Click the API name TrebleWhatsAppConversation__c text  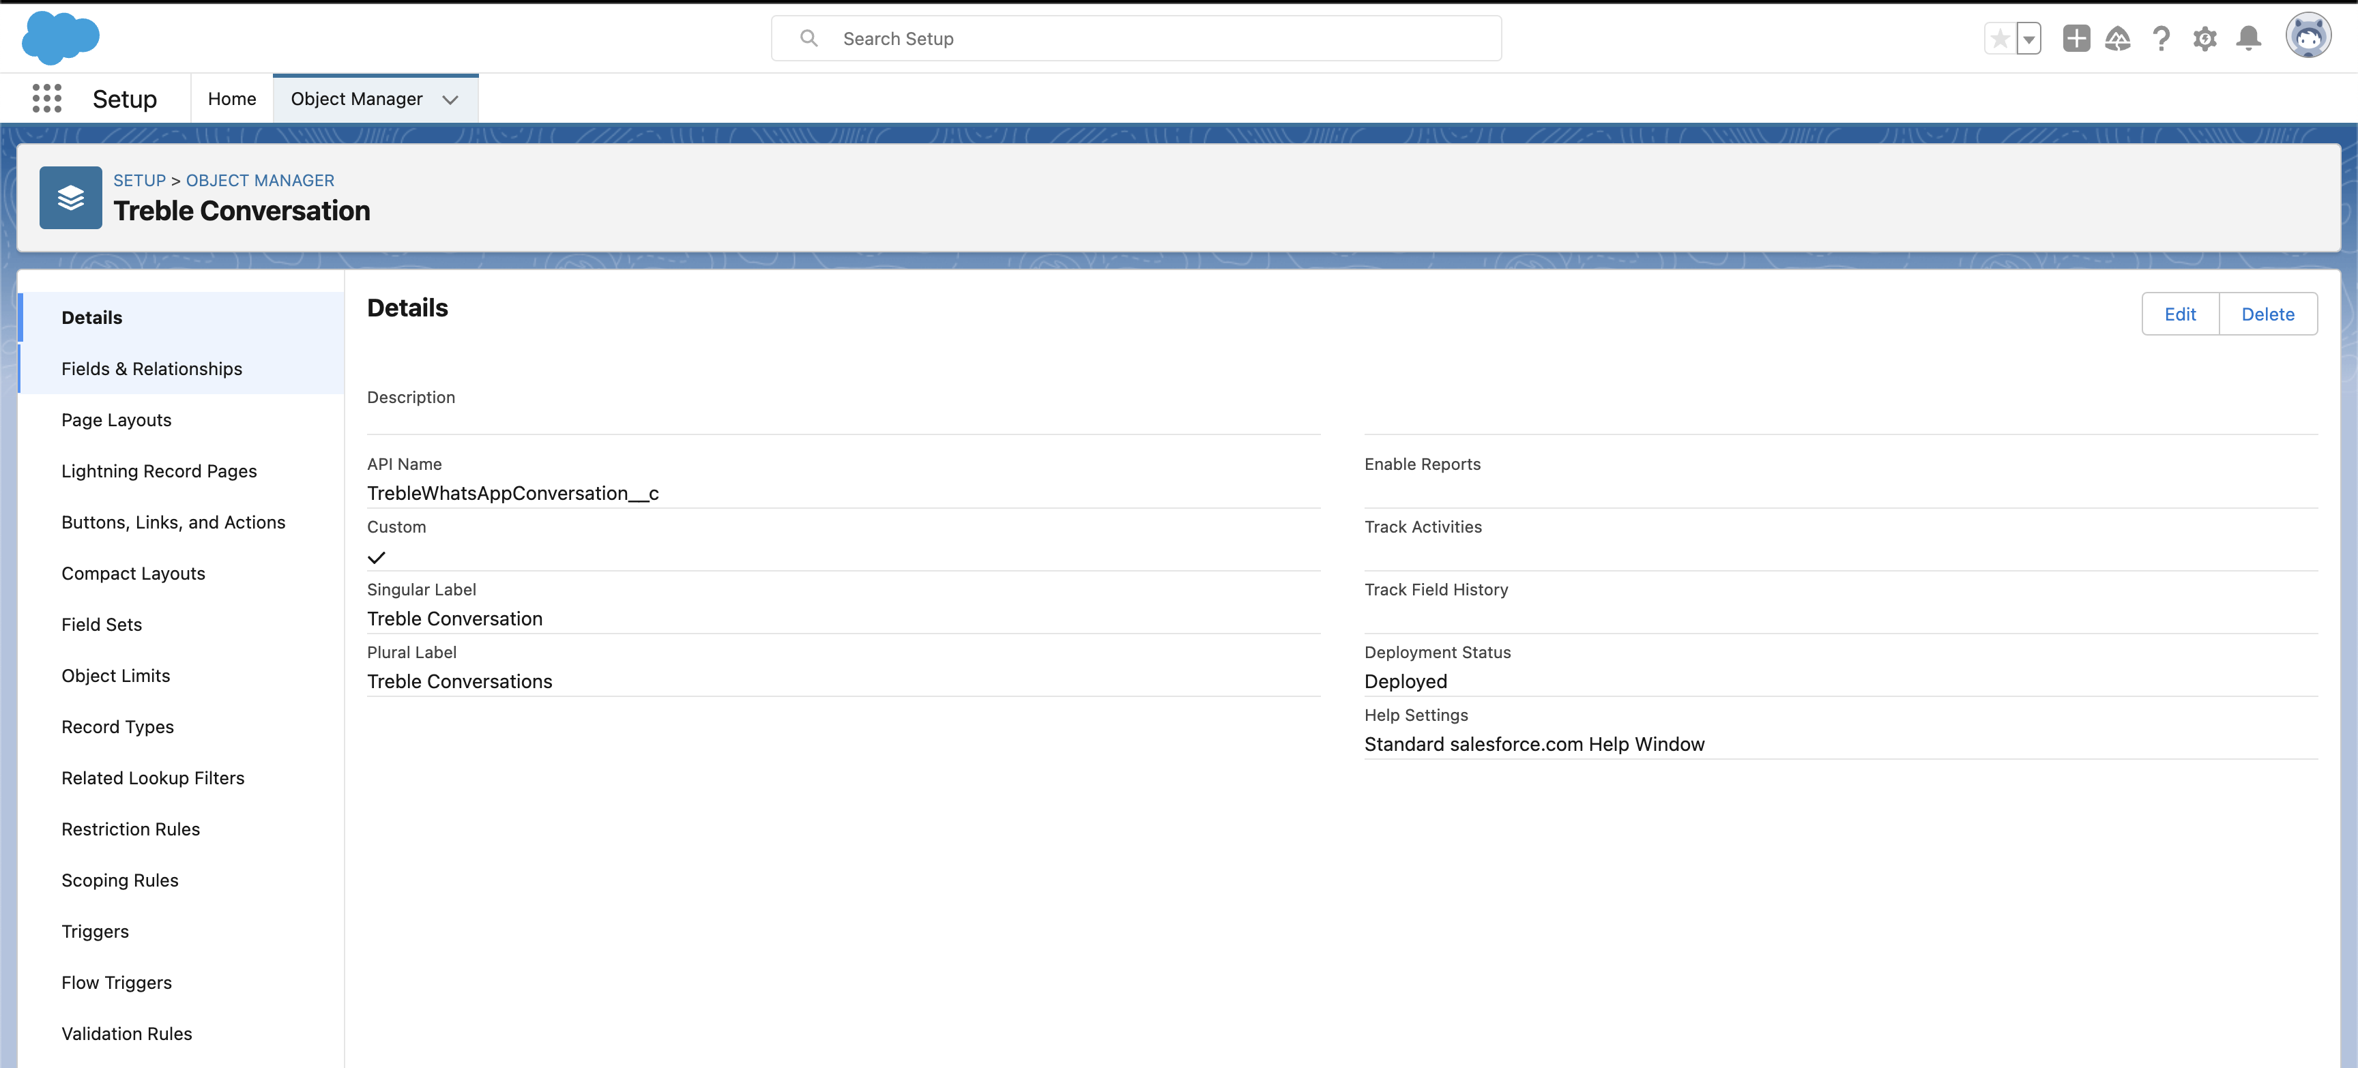[x=512, y=493]
